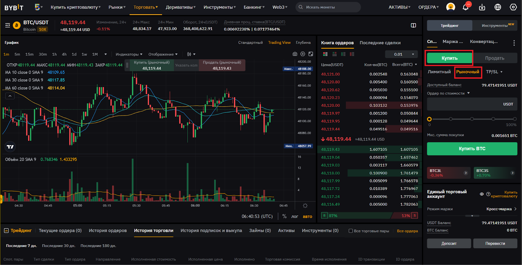
Task: Open 'Ордер по стоимости' dropdown
Action: (448, 93)
